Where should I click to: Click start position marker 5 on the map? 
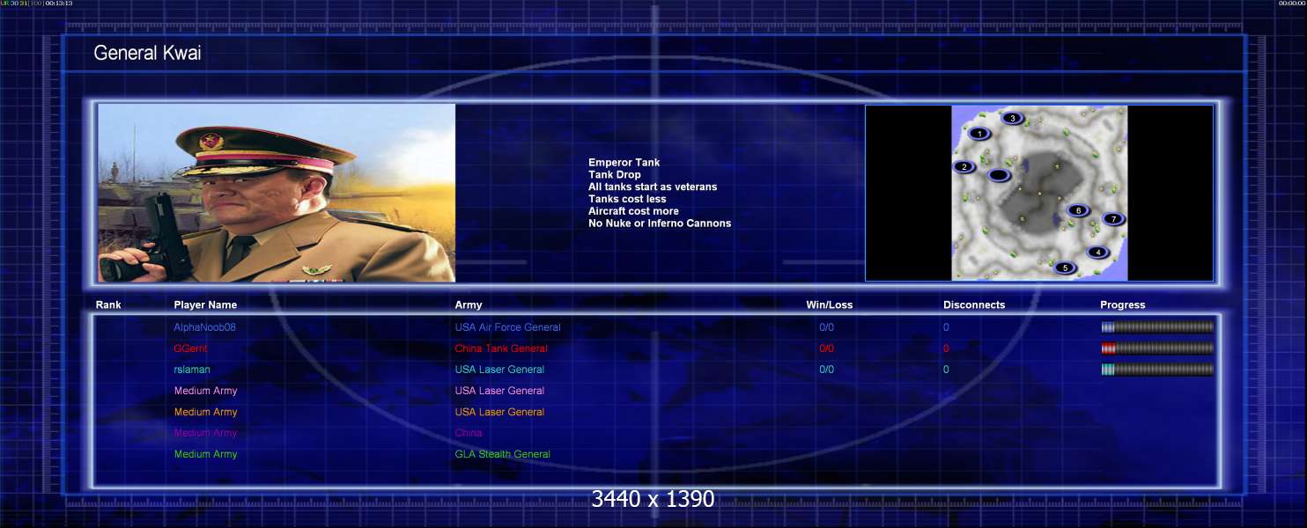1066,268
